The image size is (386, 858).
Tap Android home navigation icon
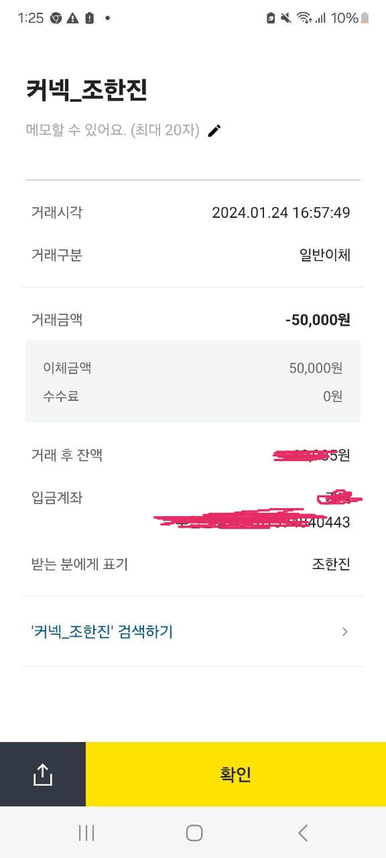click(194, 833)
